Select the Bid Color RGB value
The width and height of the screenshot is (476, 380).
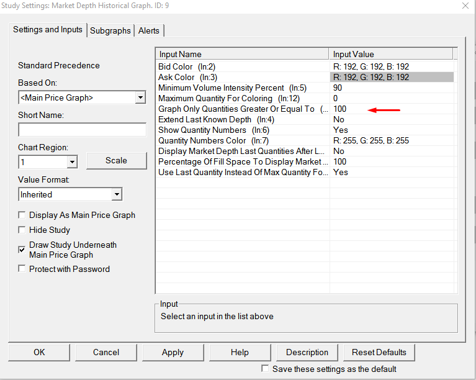(392, 66)
